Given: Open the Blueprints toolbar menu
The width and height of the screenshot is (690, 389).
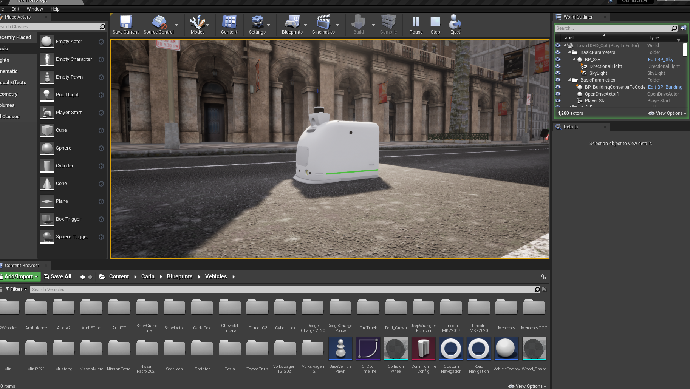Looking at the screenshot, I should [x=292, y=24].
